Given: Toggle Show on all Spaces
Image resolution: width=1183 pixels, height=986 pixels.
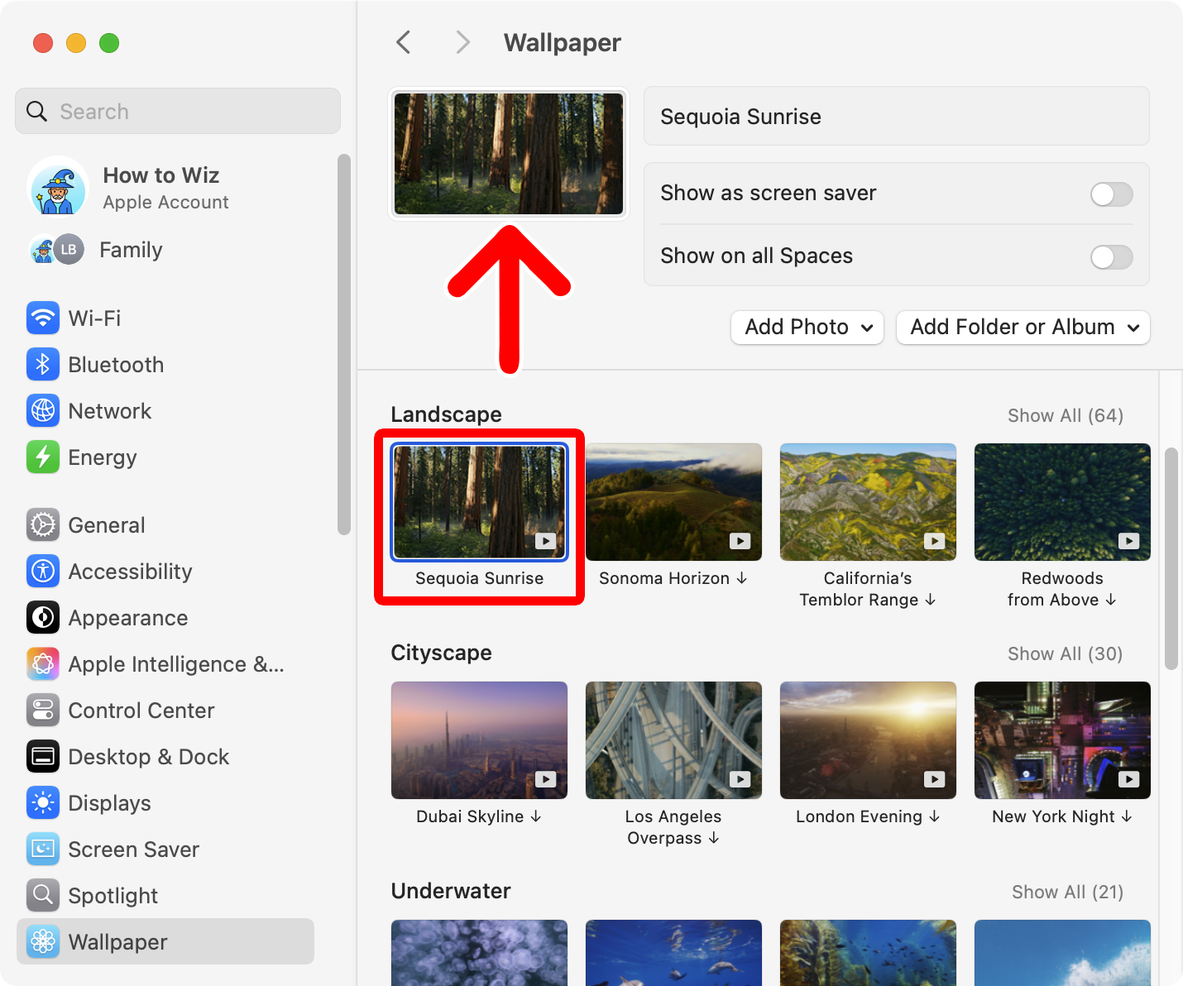Looking at the screenshot, I should 1111,257.
